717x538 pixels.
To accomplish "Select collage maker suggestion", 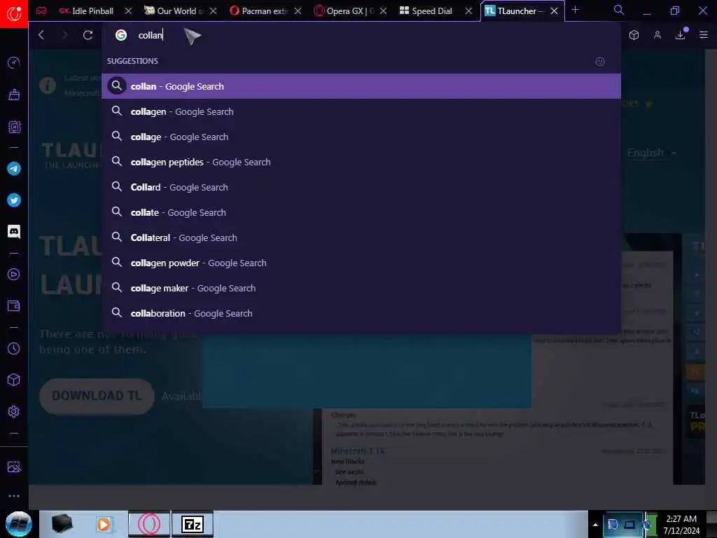I will [361, 288].
